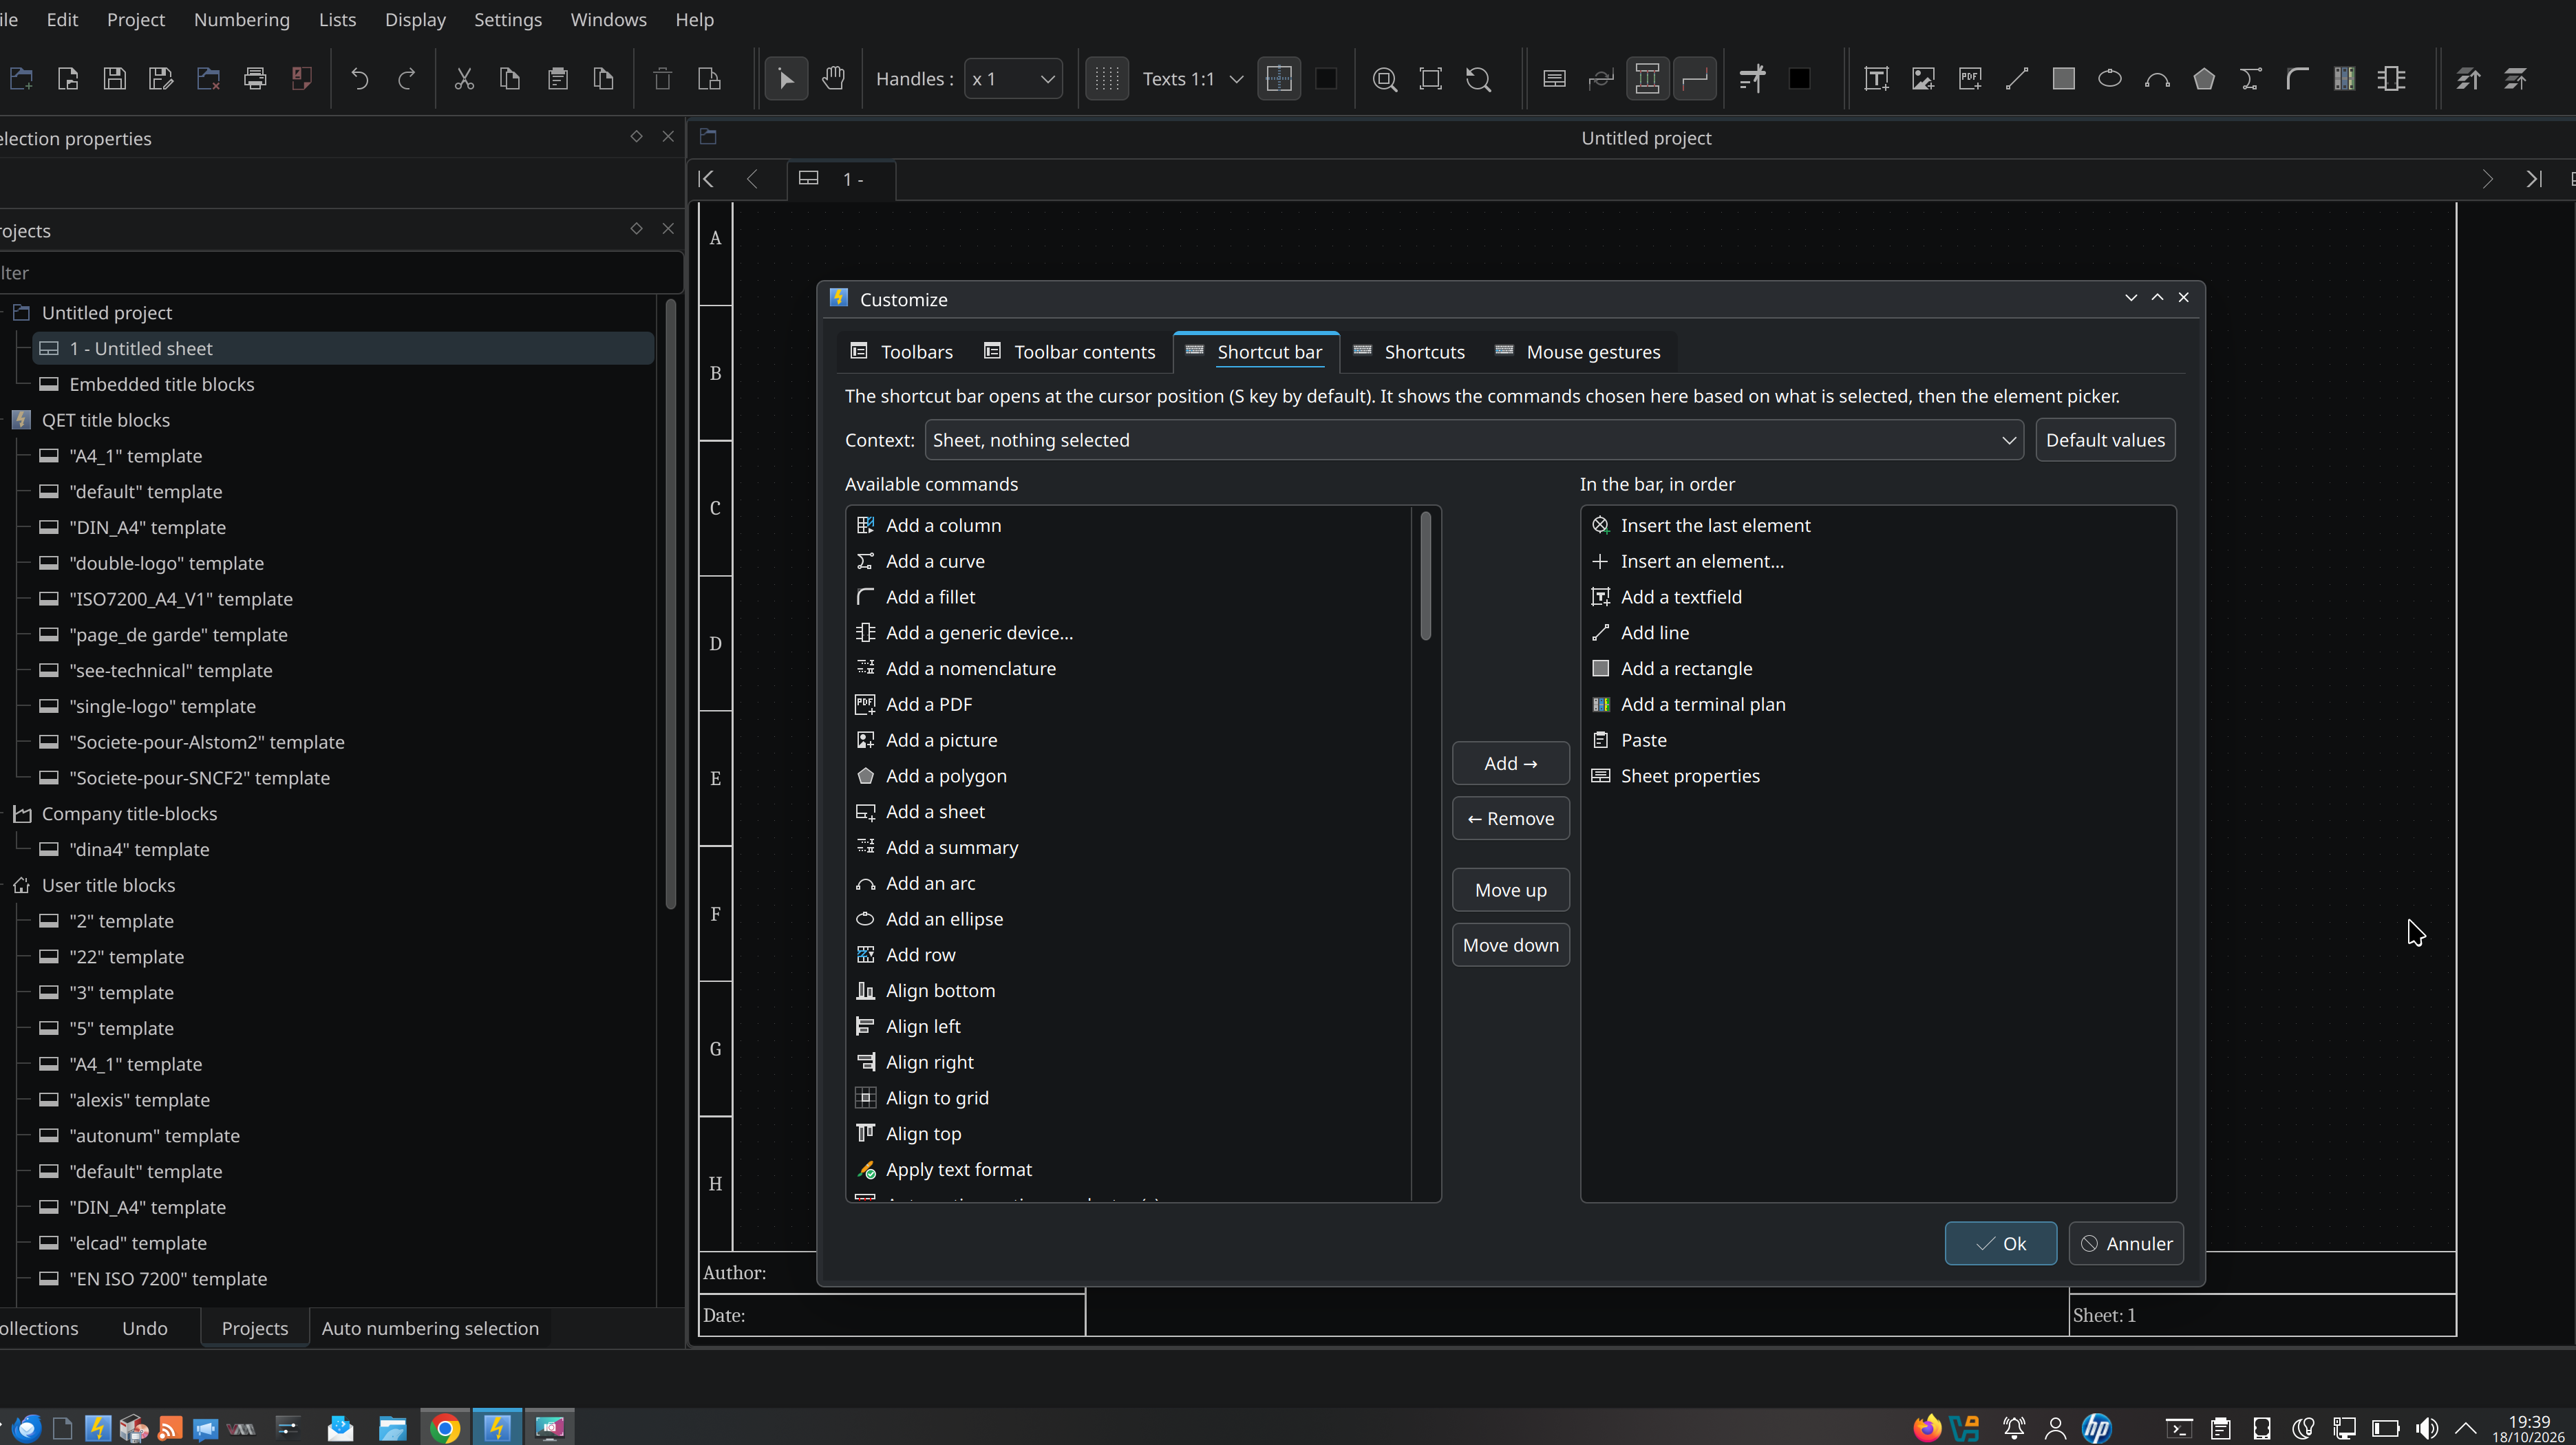Screen dimensions: 2576x1445
Task: Click the add polygon toolbar icon
Action: [x=2204, y=78]
